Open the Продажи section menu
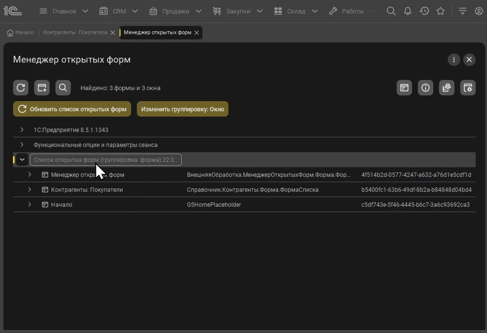Screen dimensions: 487x333 pyautogui.click(x=175, y=11)
